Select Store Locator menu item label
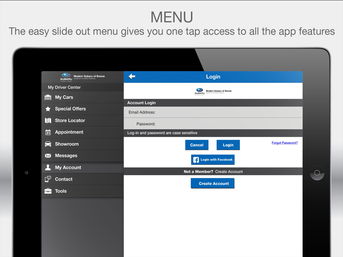 tap(70, 121)
